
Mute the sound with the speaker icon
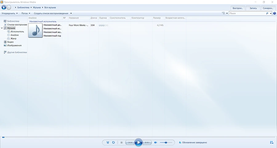(x=156, y=142)
